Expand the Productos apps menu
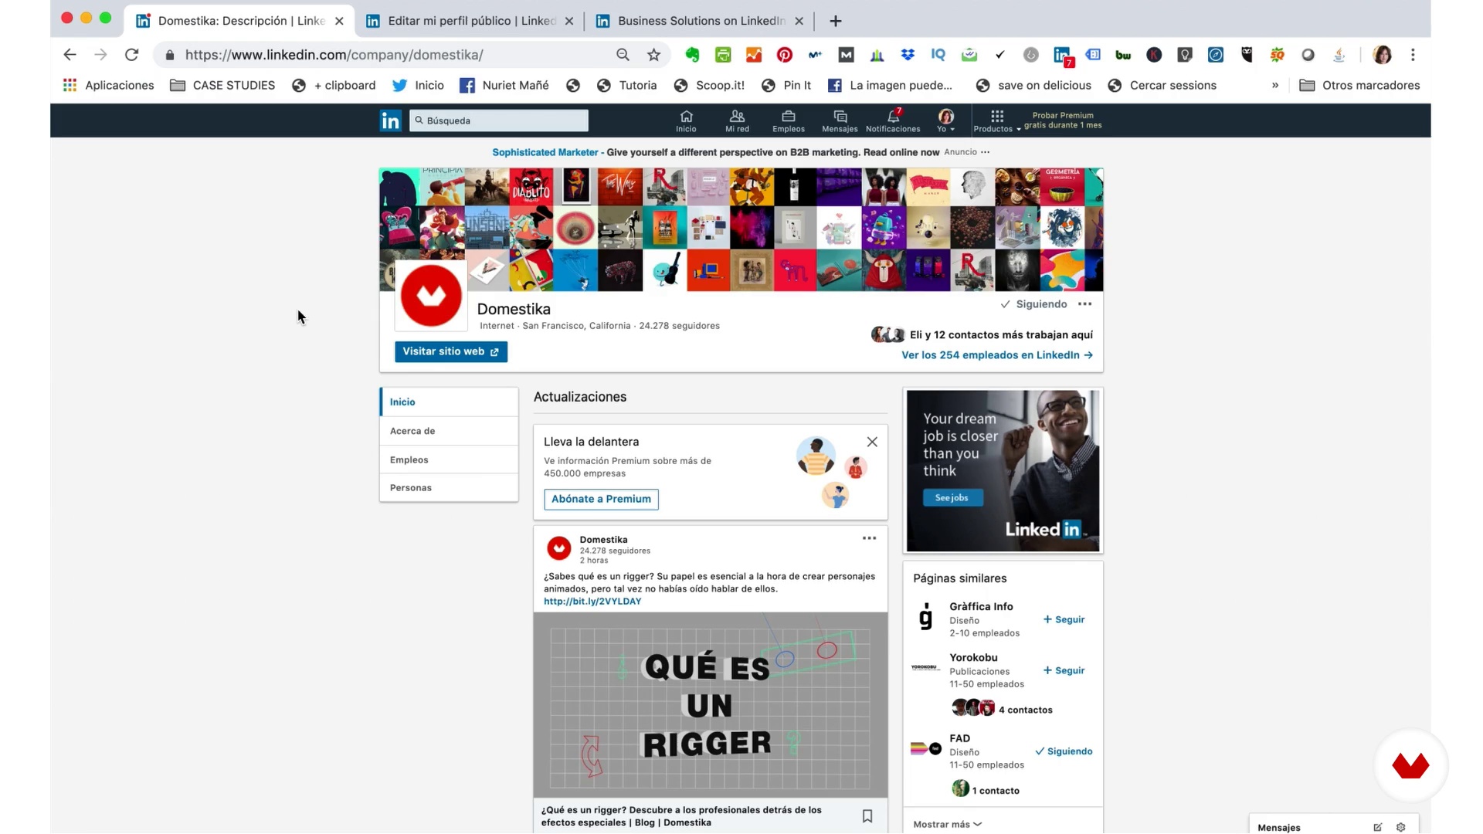Screen dimensions: 1483x834 tap(996, 121)
